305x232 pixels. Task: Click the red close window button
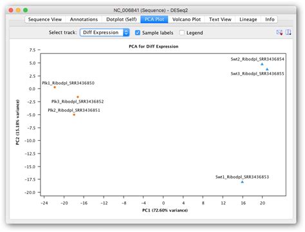pos(11,10)
